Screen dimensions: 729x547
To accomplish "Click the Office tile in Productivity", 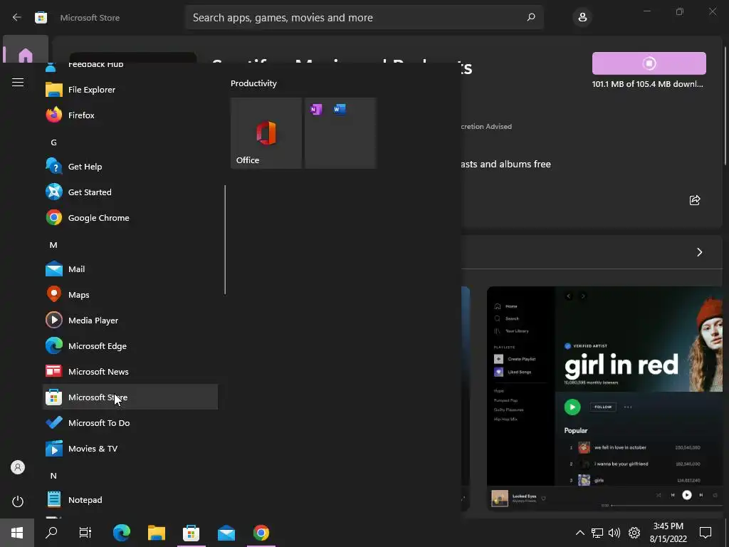I will [x=266, y=133].
